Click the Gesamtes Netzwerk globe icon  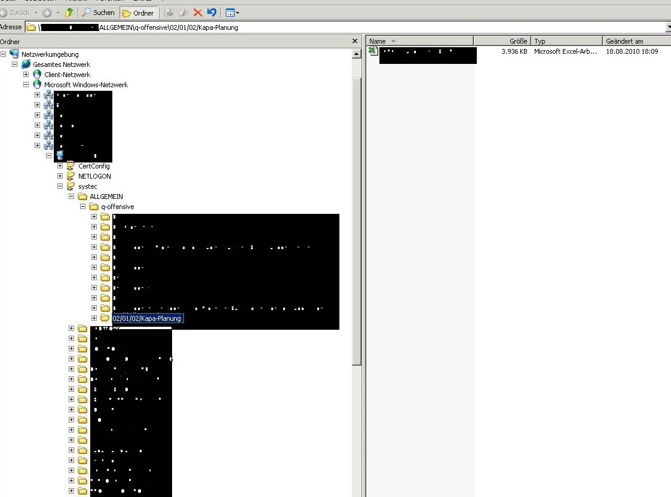[26, 64]
